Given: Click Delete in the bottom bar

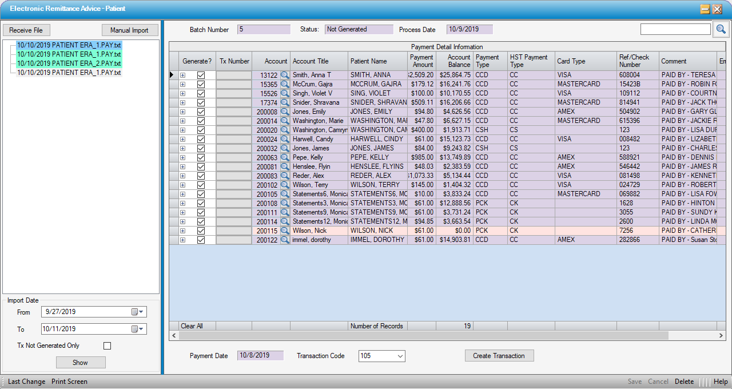Looking at the screenshot, I should click(684, 382).
